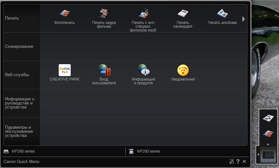
Task: Choose printer MP280 series on left
Action: pyautogui.click(x=23, y=151)
